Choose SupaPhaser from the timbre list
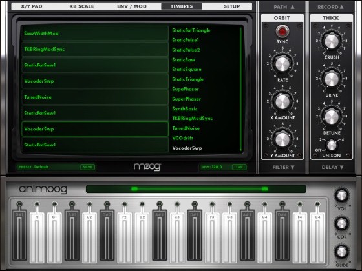Image resolution: width=362 pixels, height=271 pixels. point(186,89)
